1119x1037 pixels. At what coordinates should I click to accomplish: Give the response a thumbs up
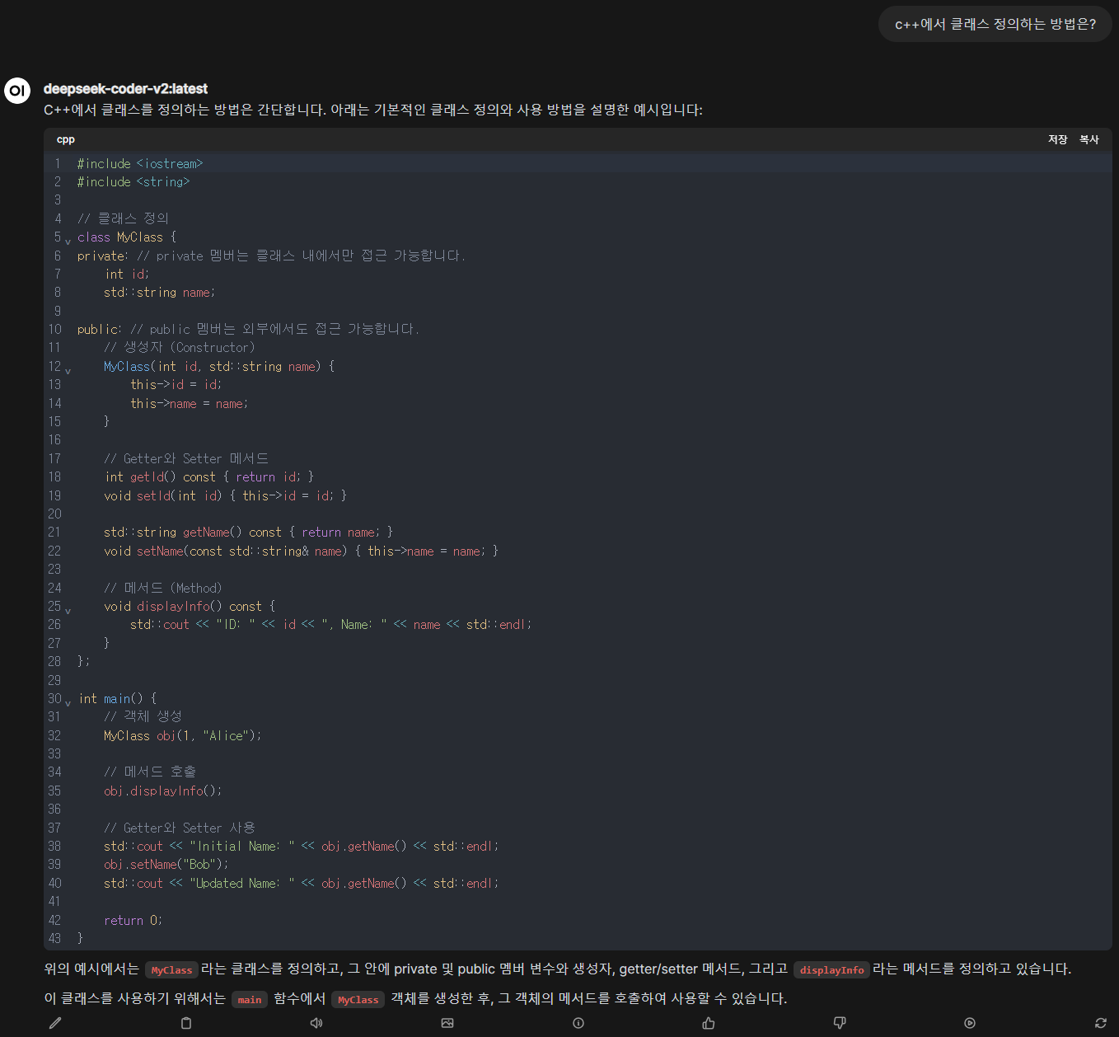pos(709,1023)
